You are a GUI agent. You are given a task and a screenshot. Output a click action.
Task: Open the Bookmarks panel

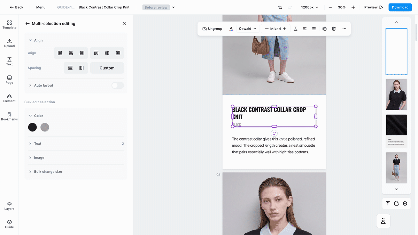(9, 116)
